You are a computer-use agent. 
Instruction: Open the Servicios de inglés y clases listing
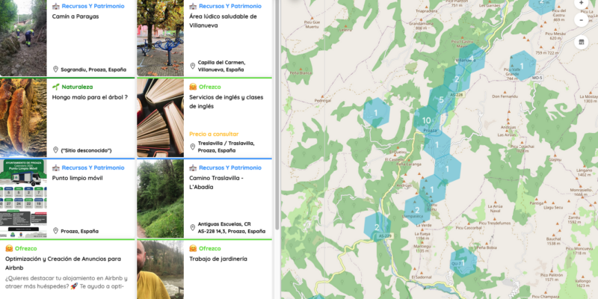pyautogui.click(x=226, y=102)
